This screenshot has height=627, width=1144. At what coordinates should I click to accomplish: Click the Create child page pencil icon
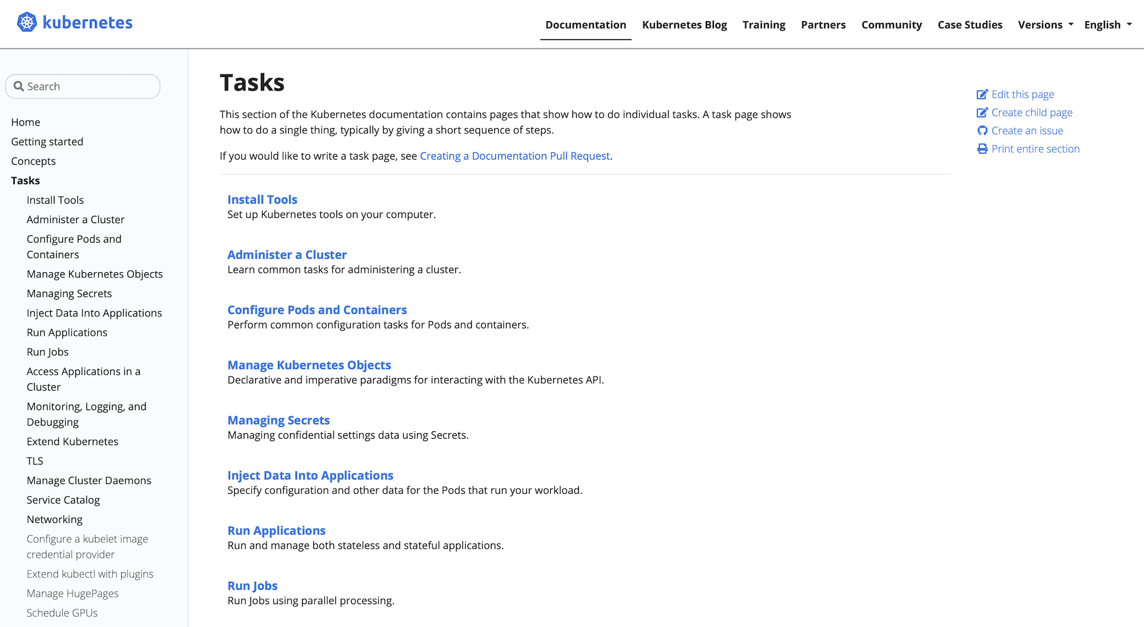pos(982,113)
